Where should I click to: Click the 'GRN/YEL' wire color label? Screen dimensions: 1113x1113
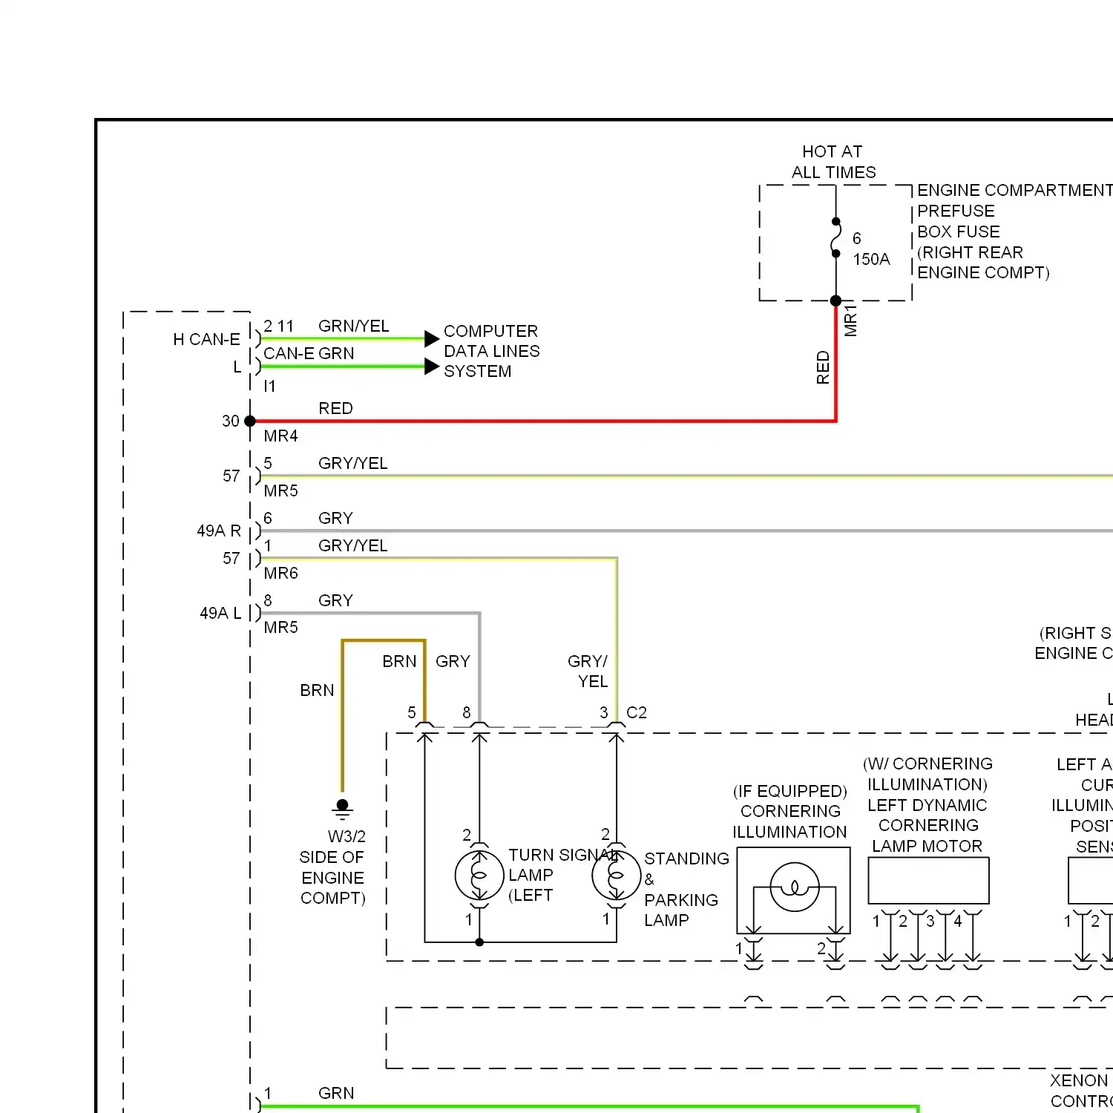(353, 326)
